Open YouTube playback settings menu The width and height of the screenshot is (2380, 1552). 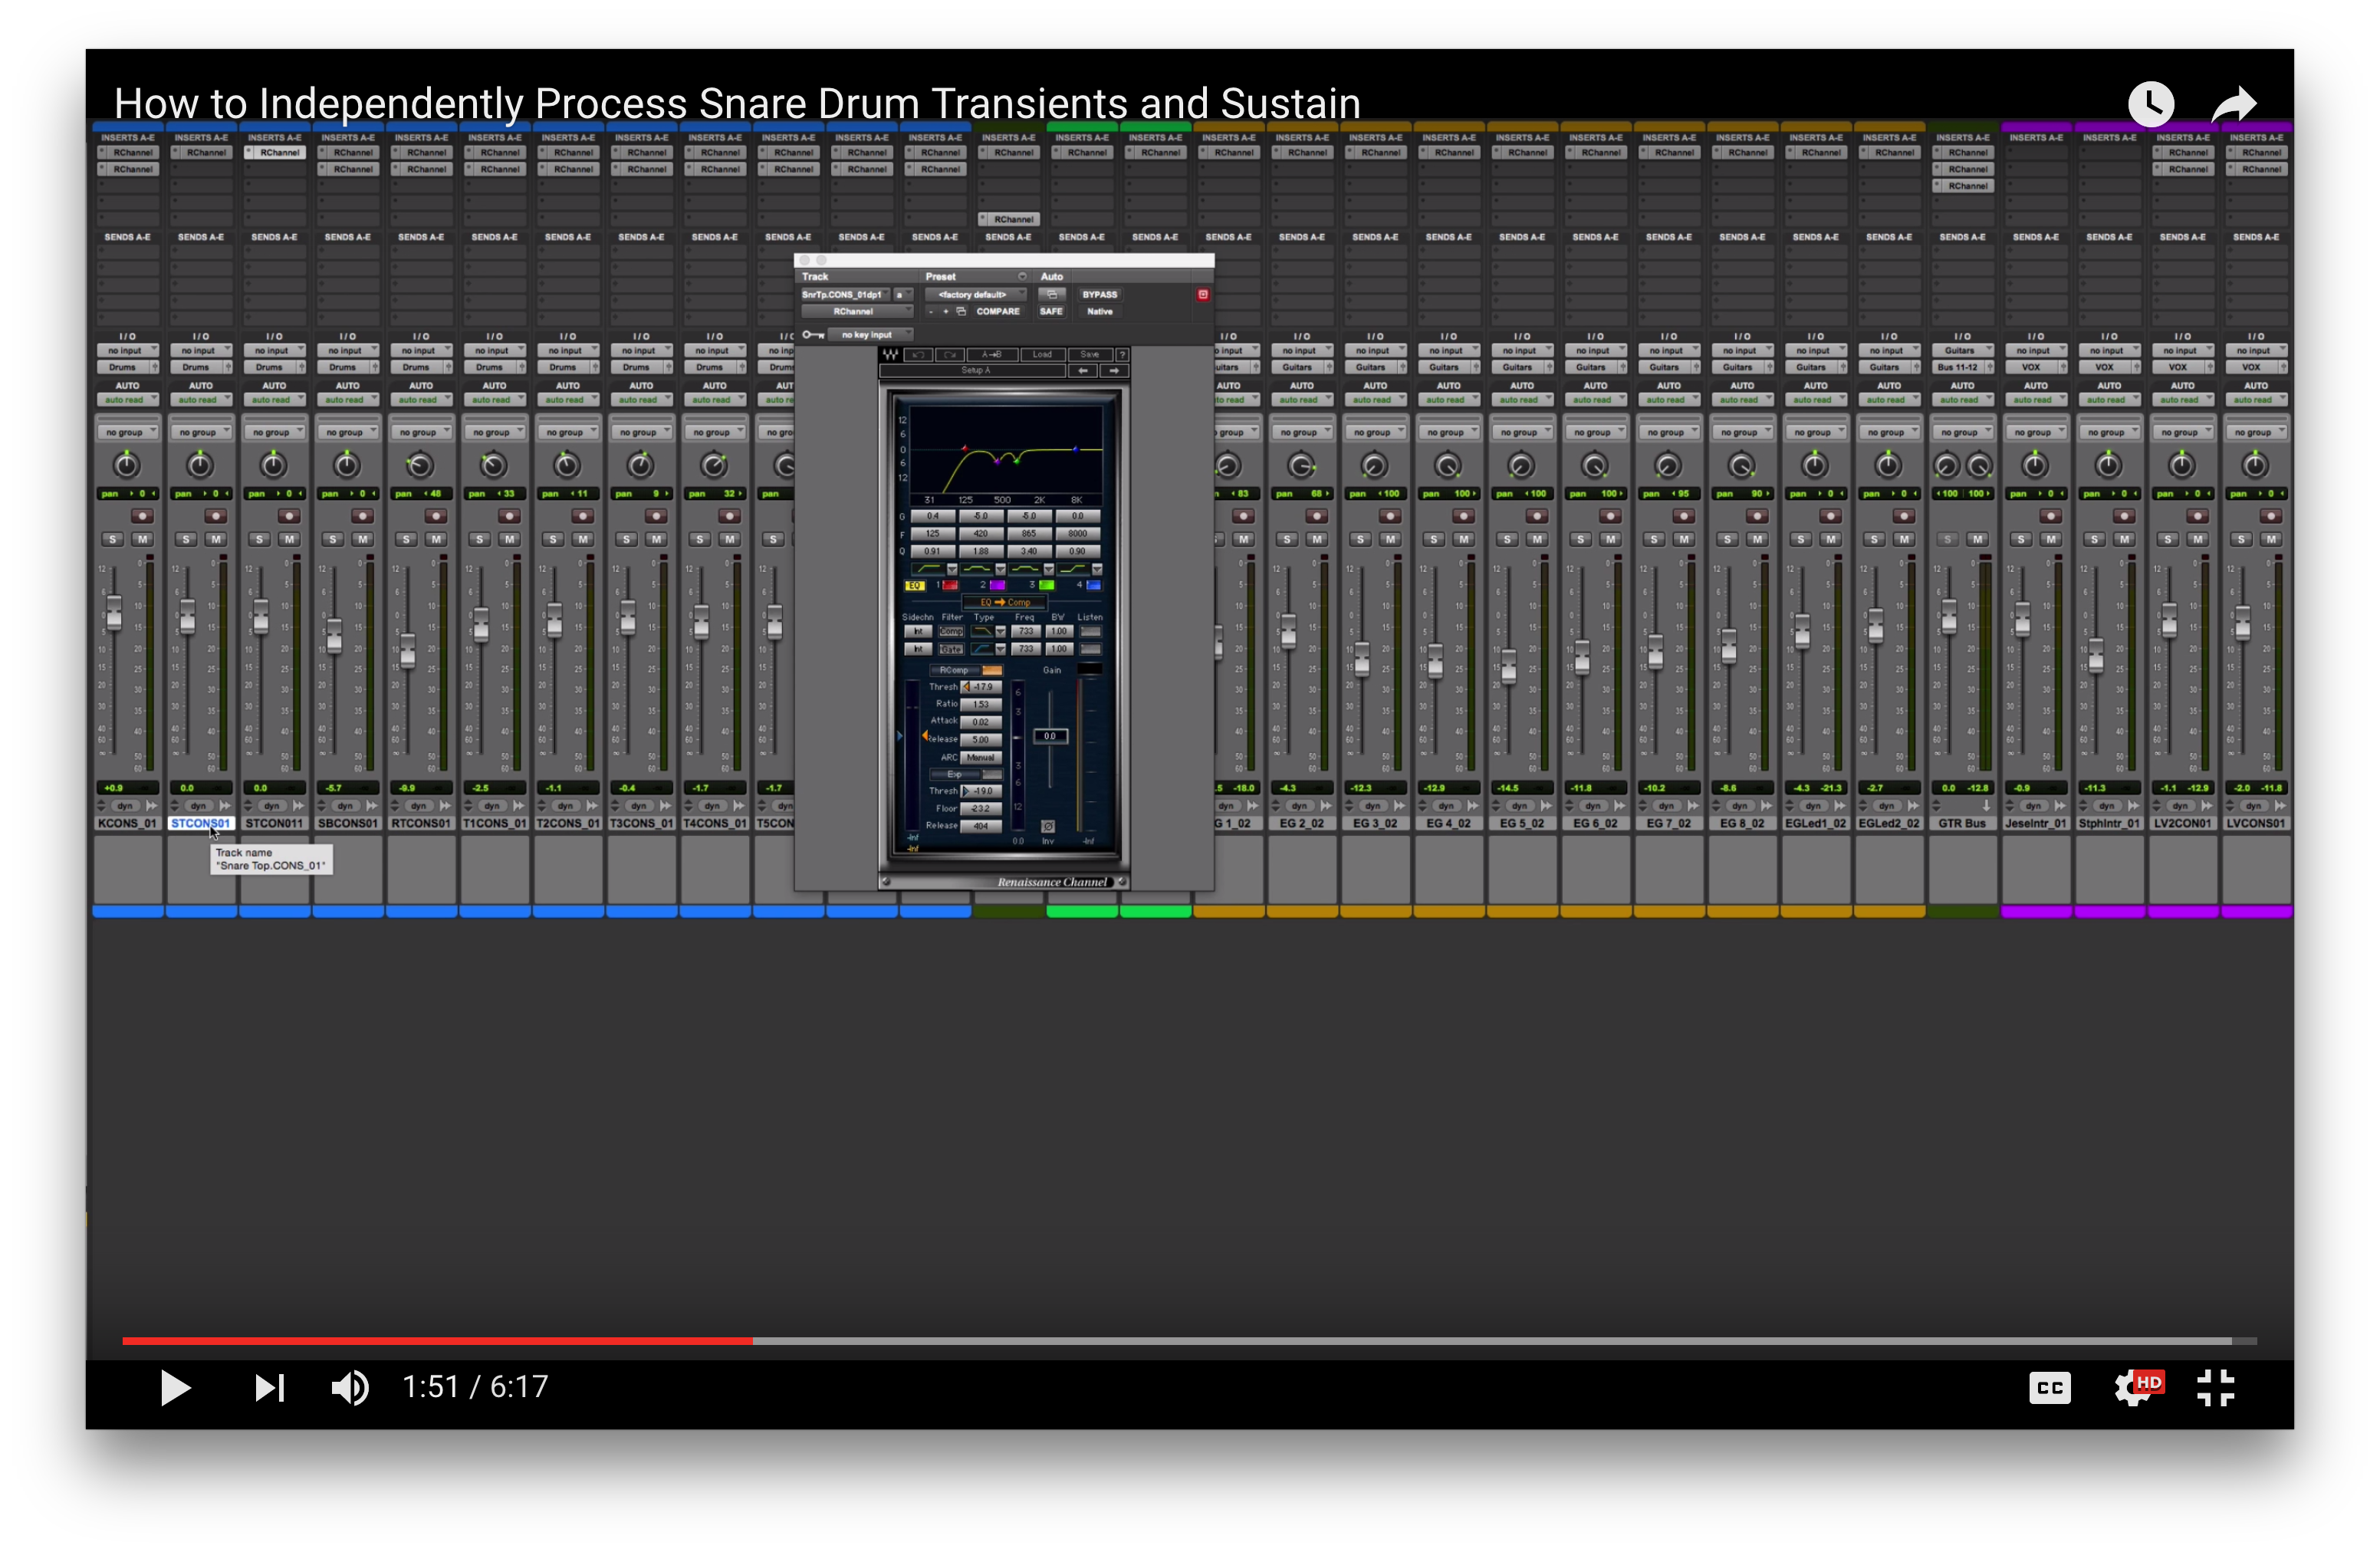tap(2136, 1388)
